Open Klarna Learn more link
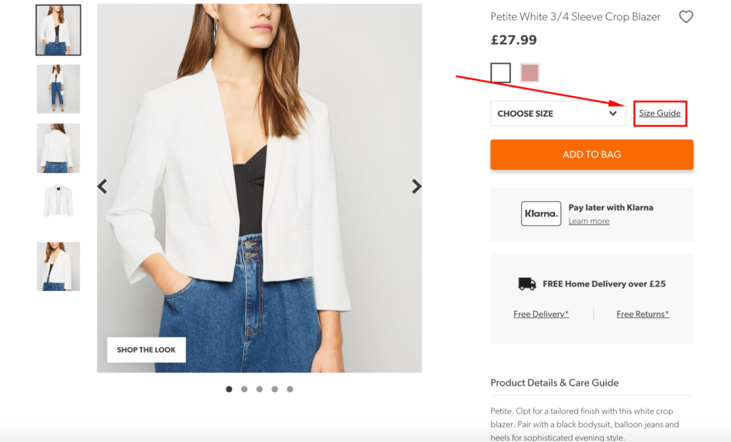 (589, 221)
